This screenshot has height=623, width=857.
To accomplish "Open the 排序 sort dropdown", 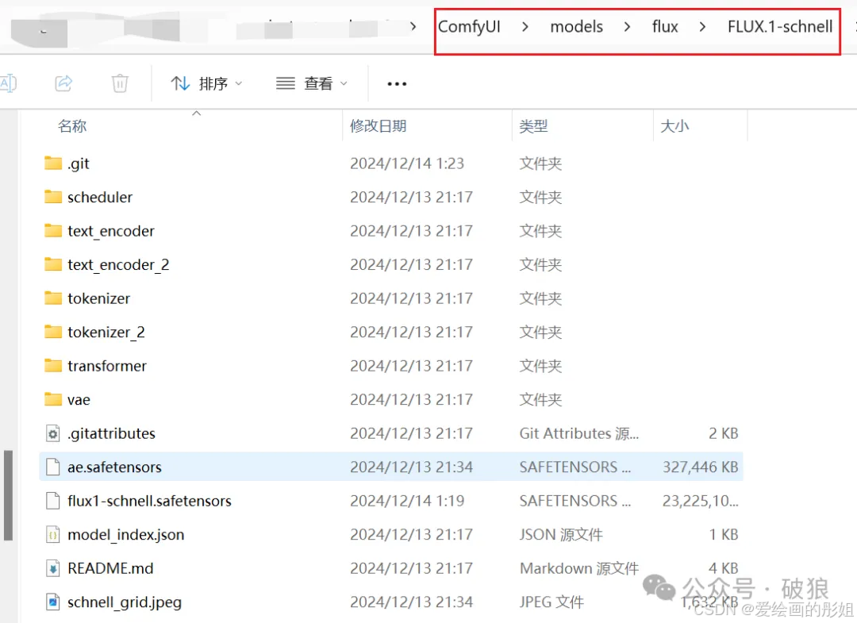I will [x=206, y=83].
